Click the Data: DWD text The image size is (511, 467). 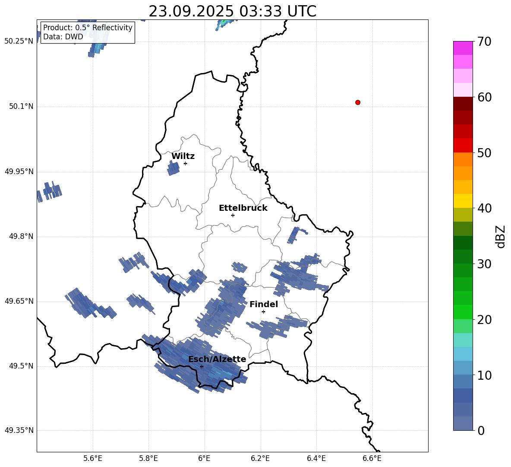coord(63,37)
